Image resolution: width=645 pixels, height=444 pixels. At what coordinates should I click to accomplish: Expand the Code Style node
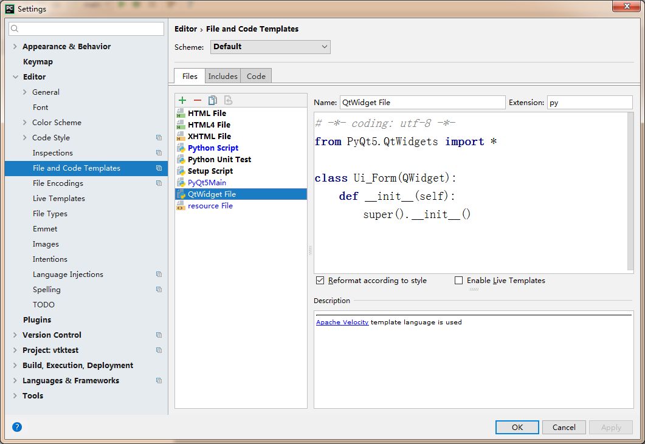pos(25,138)
